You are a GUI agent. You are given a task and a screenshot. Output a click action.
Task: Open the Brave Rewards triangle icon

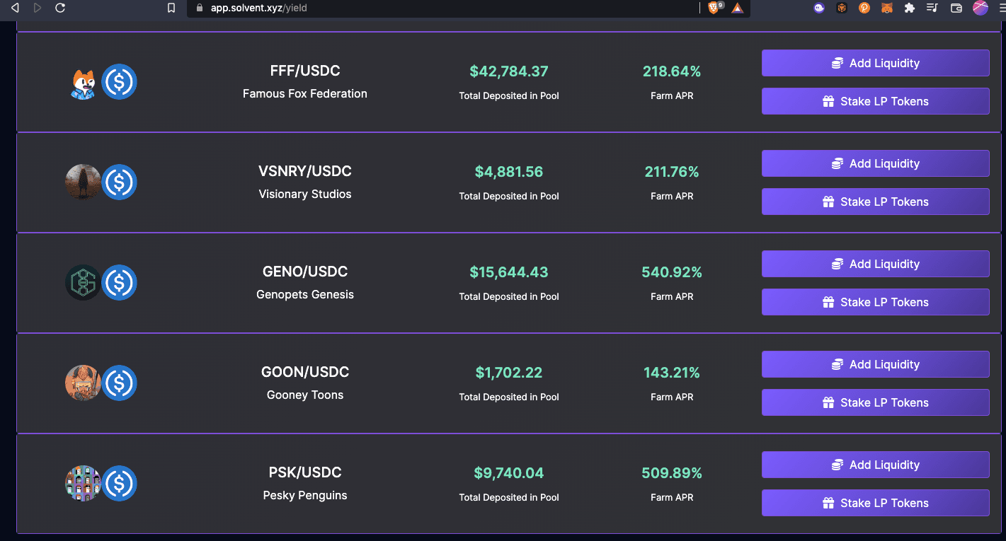coord(738,8)
